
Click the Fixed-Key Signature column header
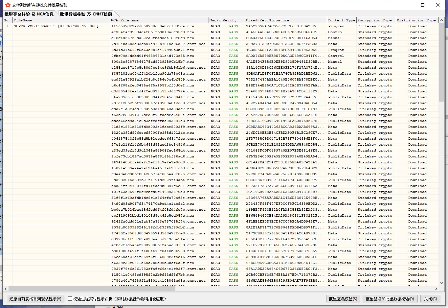point(285,20)
